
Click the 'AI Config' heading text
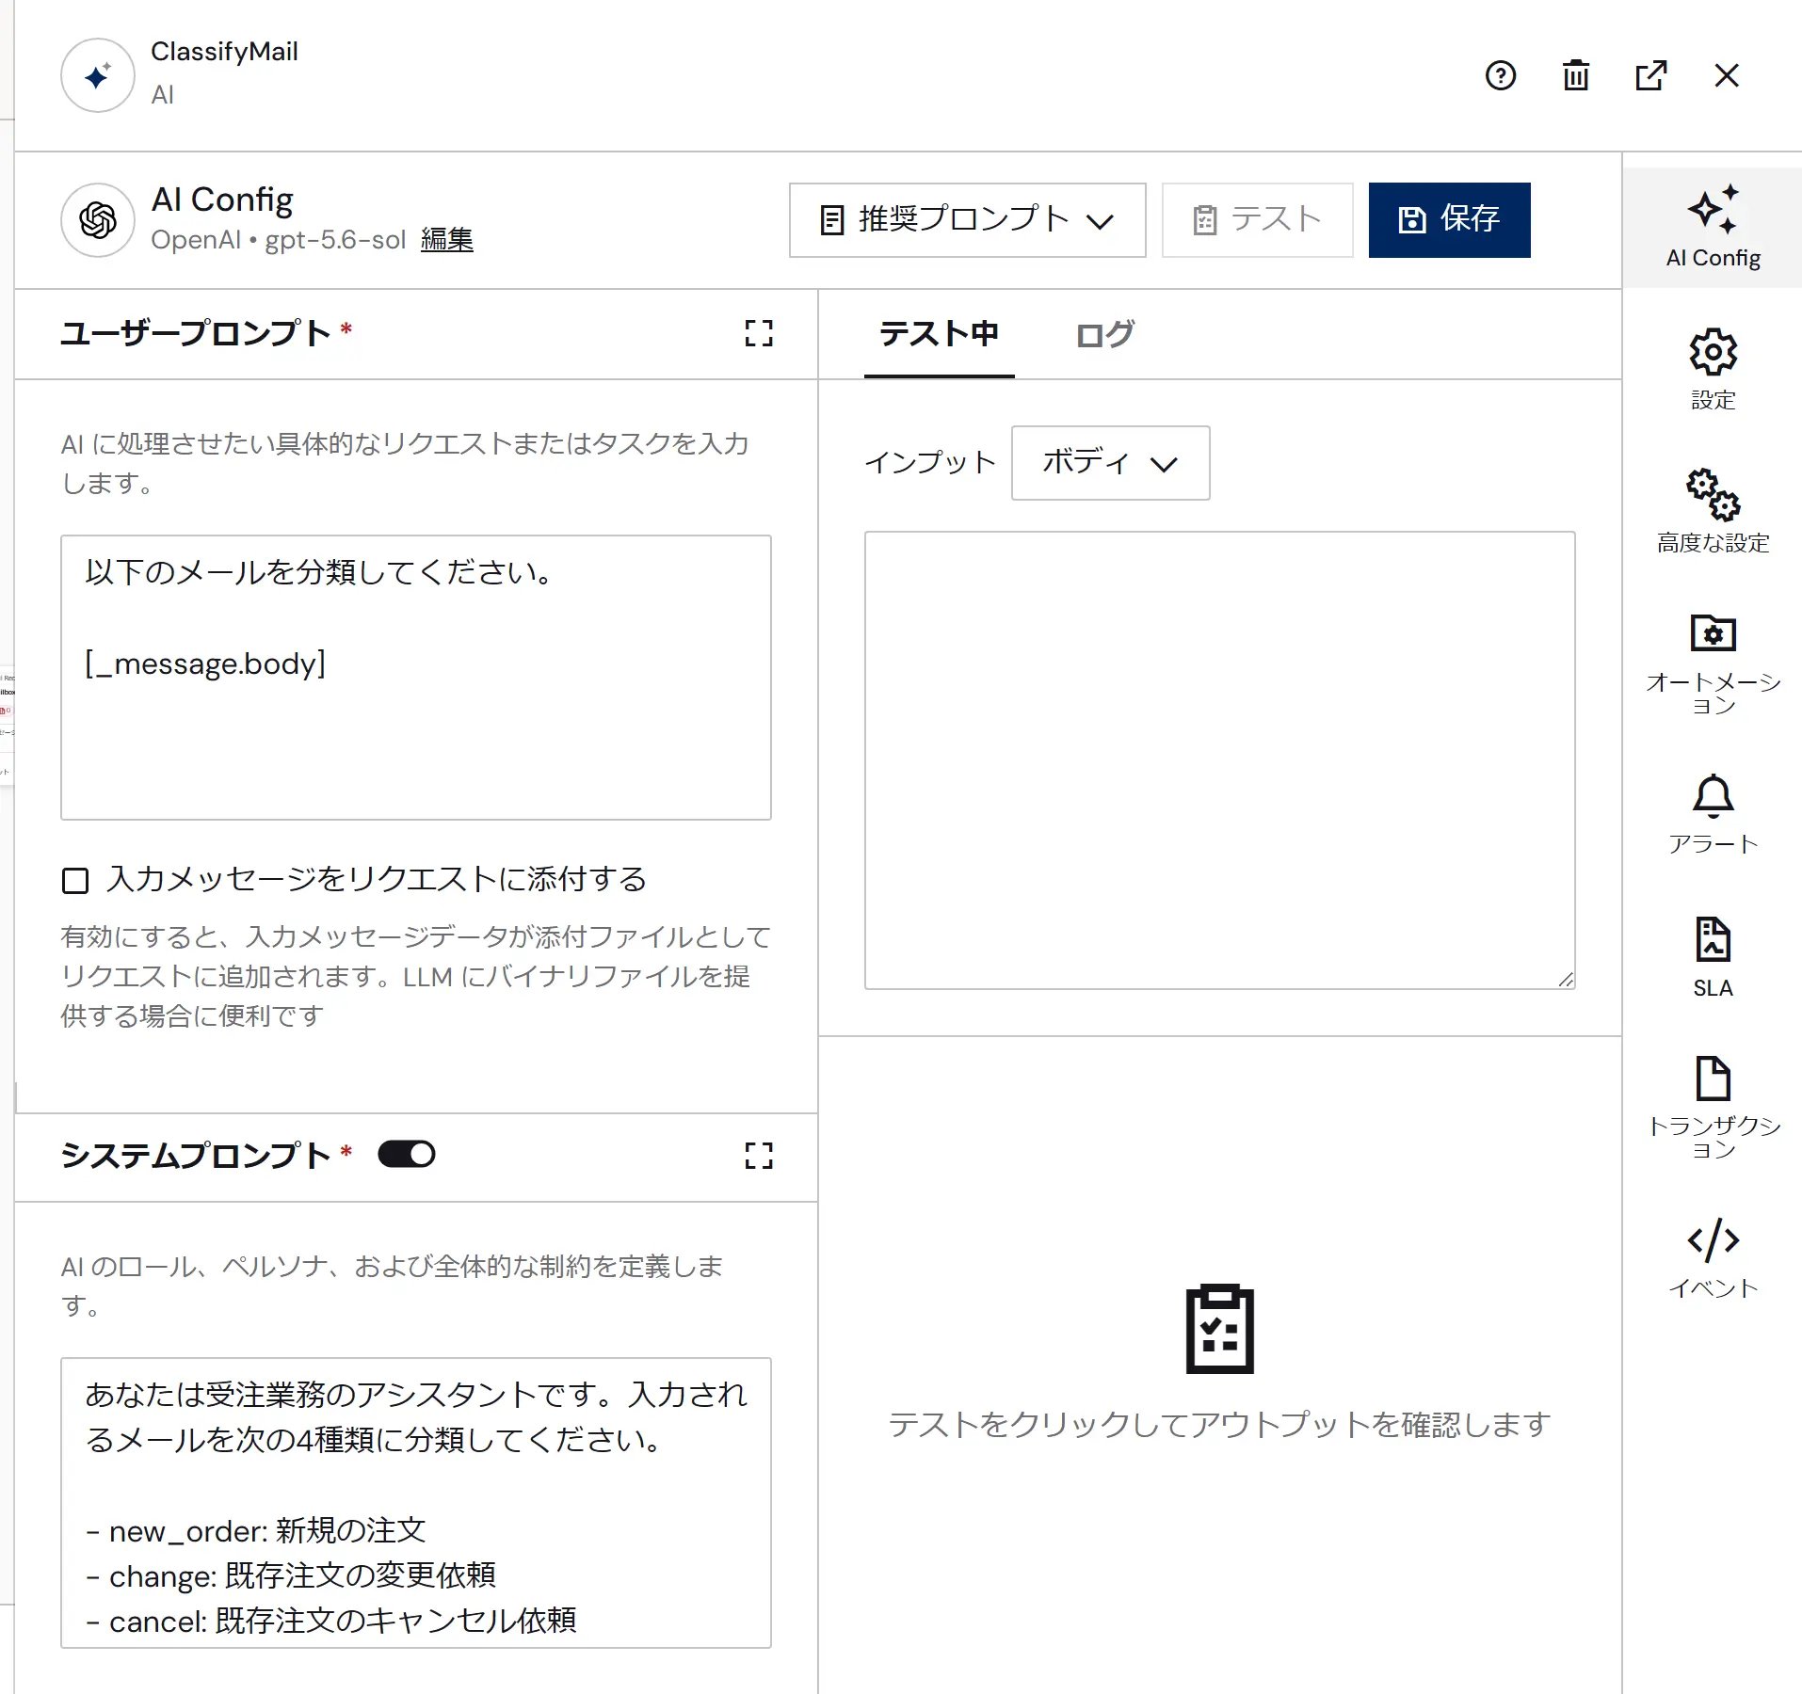pyautogui.click(x=222, y=200)
